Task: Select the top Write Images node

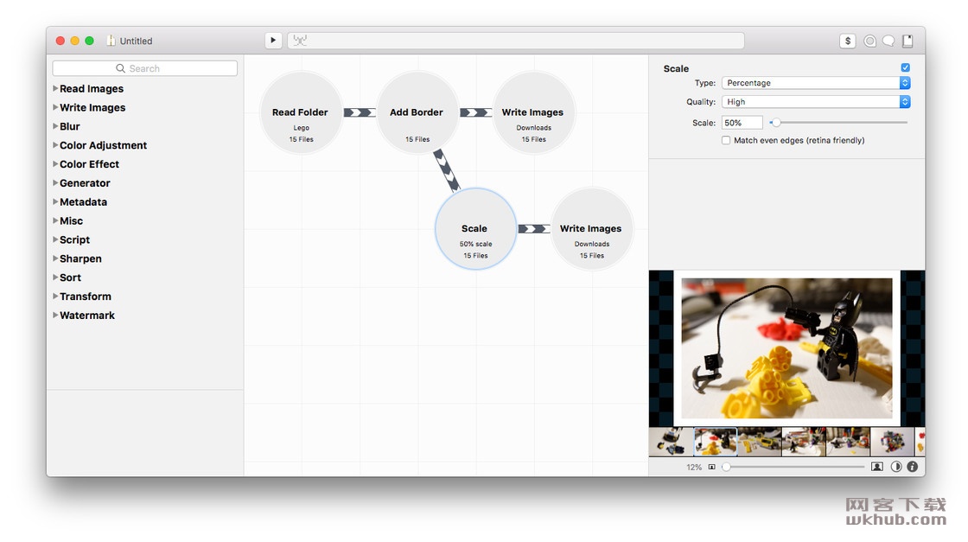Action: point(533,112)
